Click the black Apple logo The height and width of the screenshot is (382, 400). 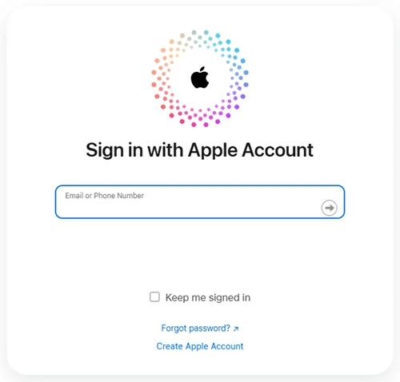[x=200, y=78]
